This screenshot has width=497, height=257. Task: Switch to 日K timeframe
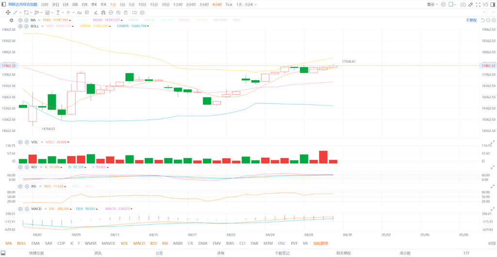[x=66, y=4]
